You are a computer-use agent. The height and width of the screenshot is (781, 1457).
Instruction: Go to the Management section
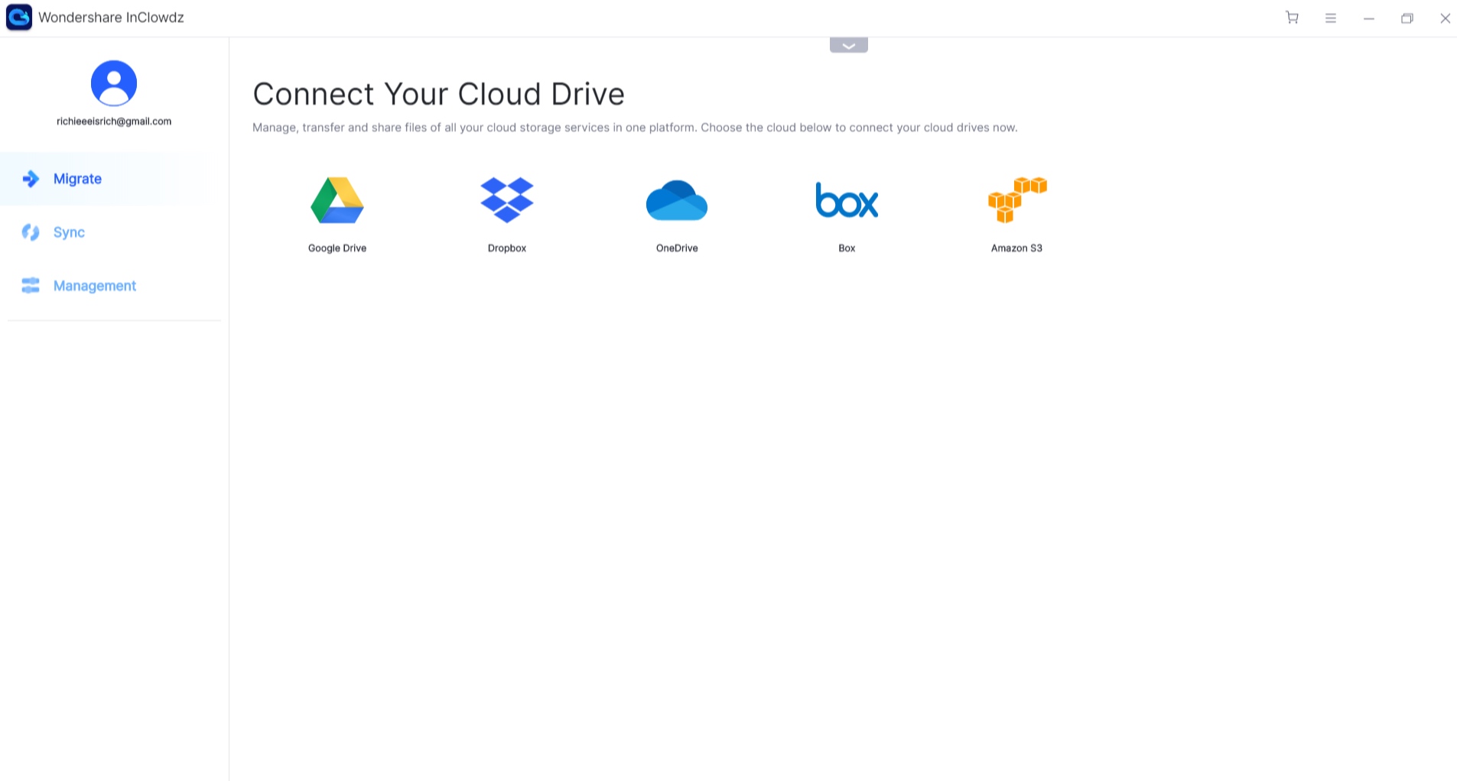coord(114,286)
